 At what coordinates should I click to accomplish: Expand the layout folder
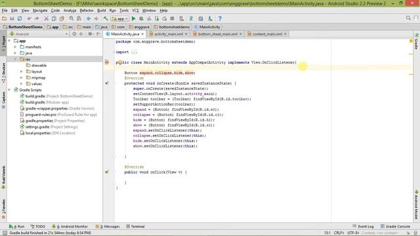coord(22,71)
